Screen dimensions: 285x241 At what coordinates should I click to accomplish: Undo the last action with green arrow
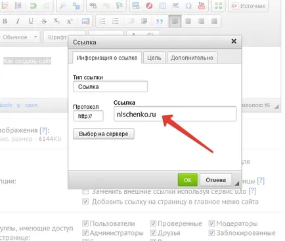pos(33,6)
